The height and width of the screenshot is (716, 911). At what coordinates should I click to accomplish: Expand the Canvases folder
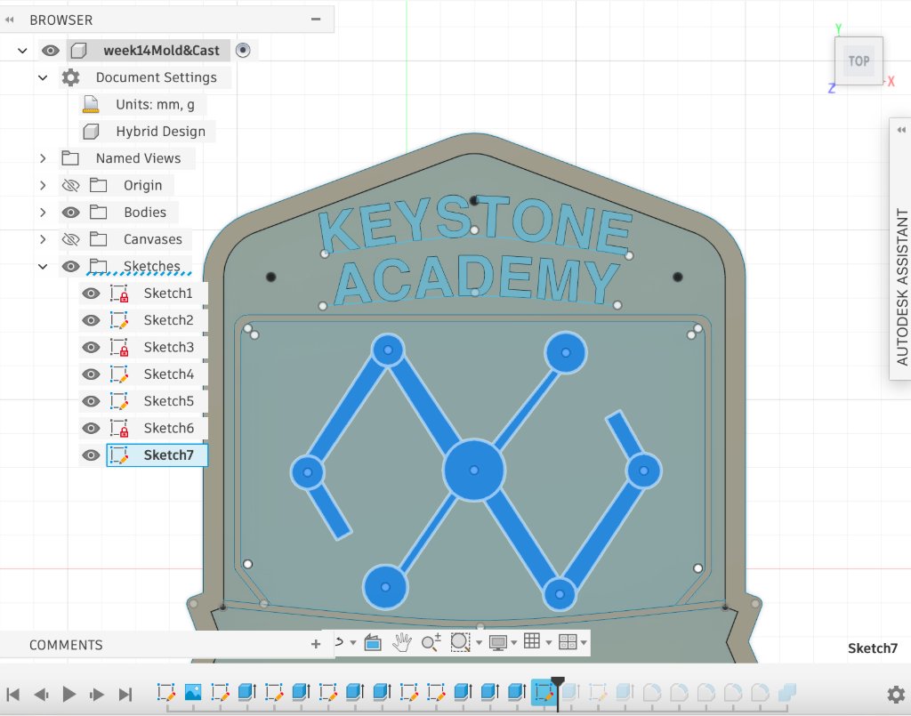pyautogui.click(x=43, y=239)
